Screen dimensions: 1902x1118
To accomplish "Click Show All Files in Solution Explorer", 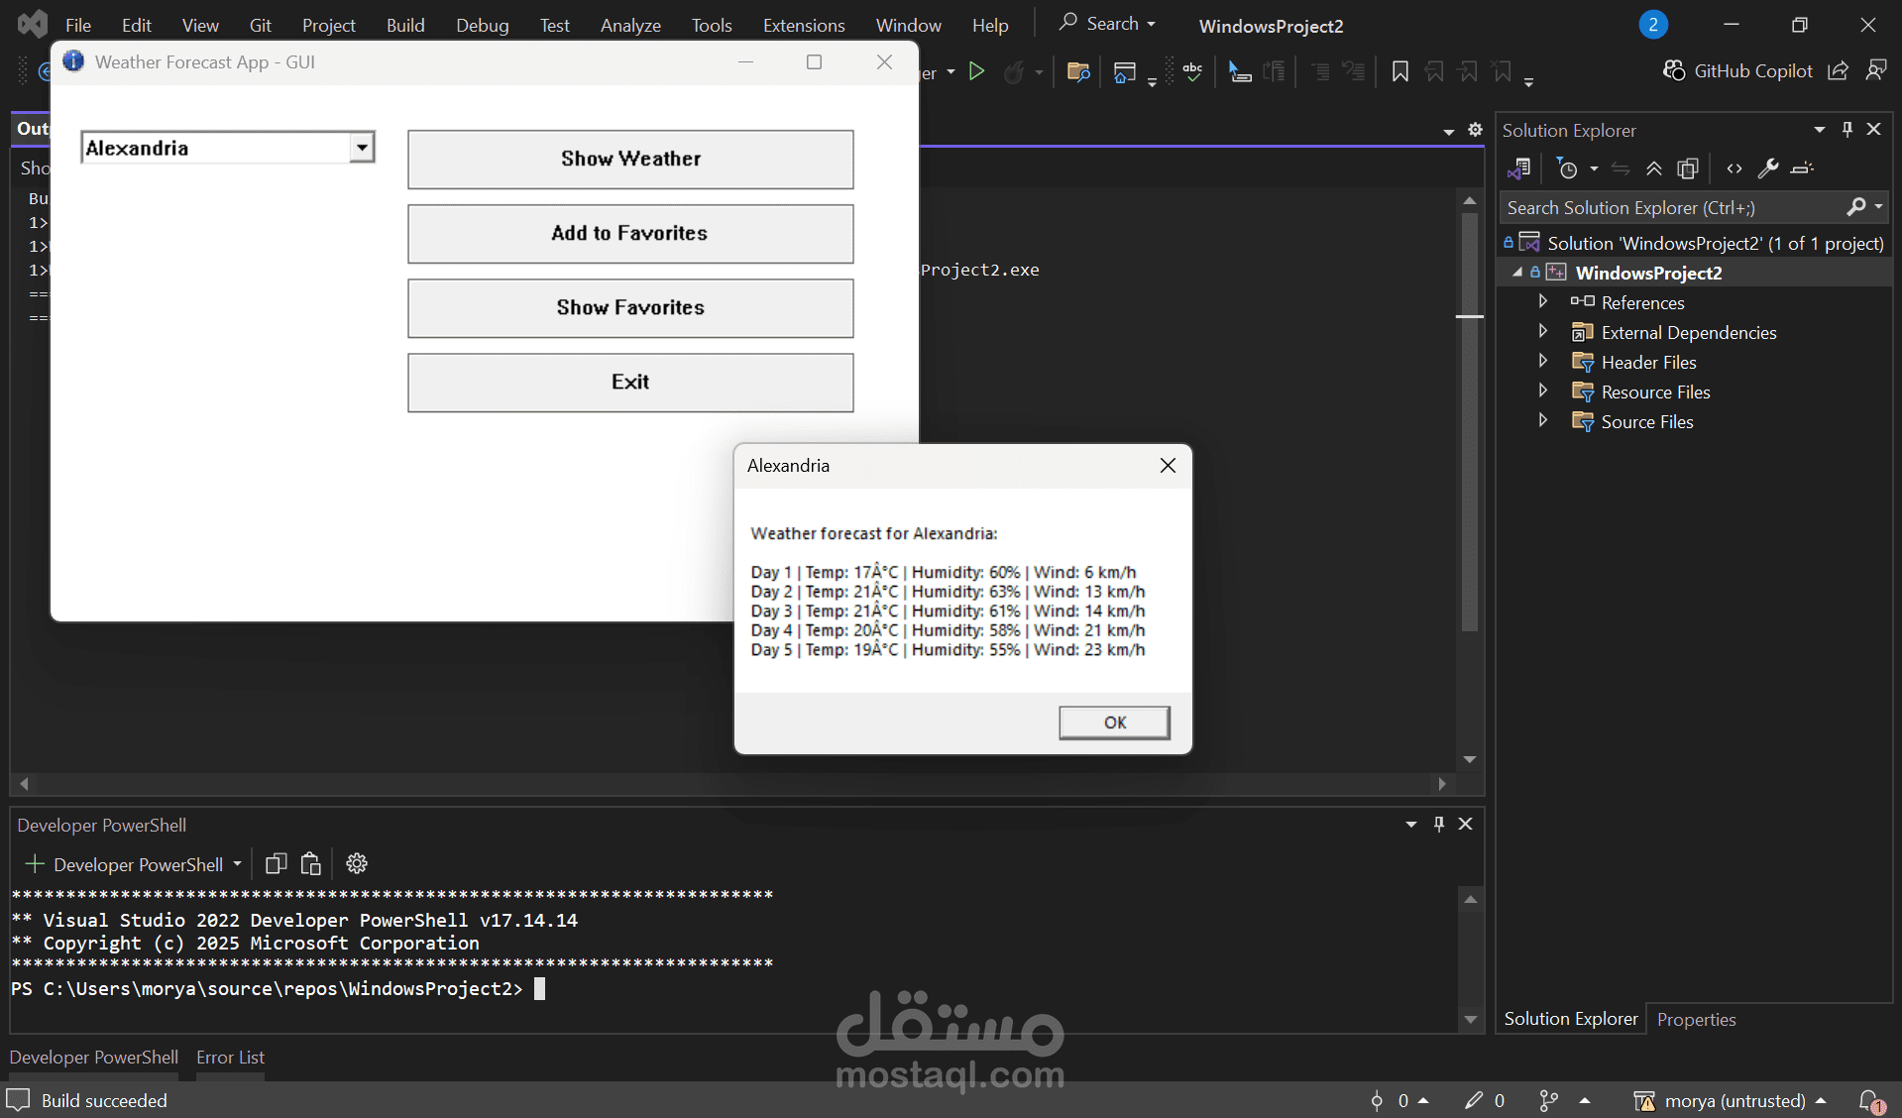I will tap(1688, 168).
